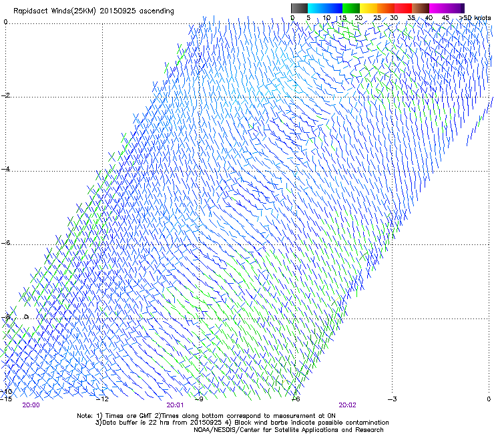Click the 'NOAA/NESDIS/Center for Satellite Applications and Research' credit
Image resolution: width=494 pixels, height=434 pixels.
[288, 430]
